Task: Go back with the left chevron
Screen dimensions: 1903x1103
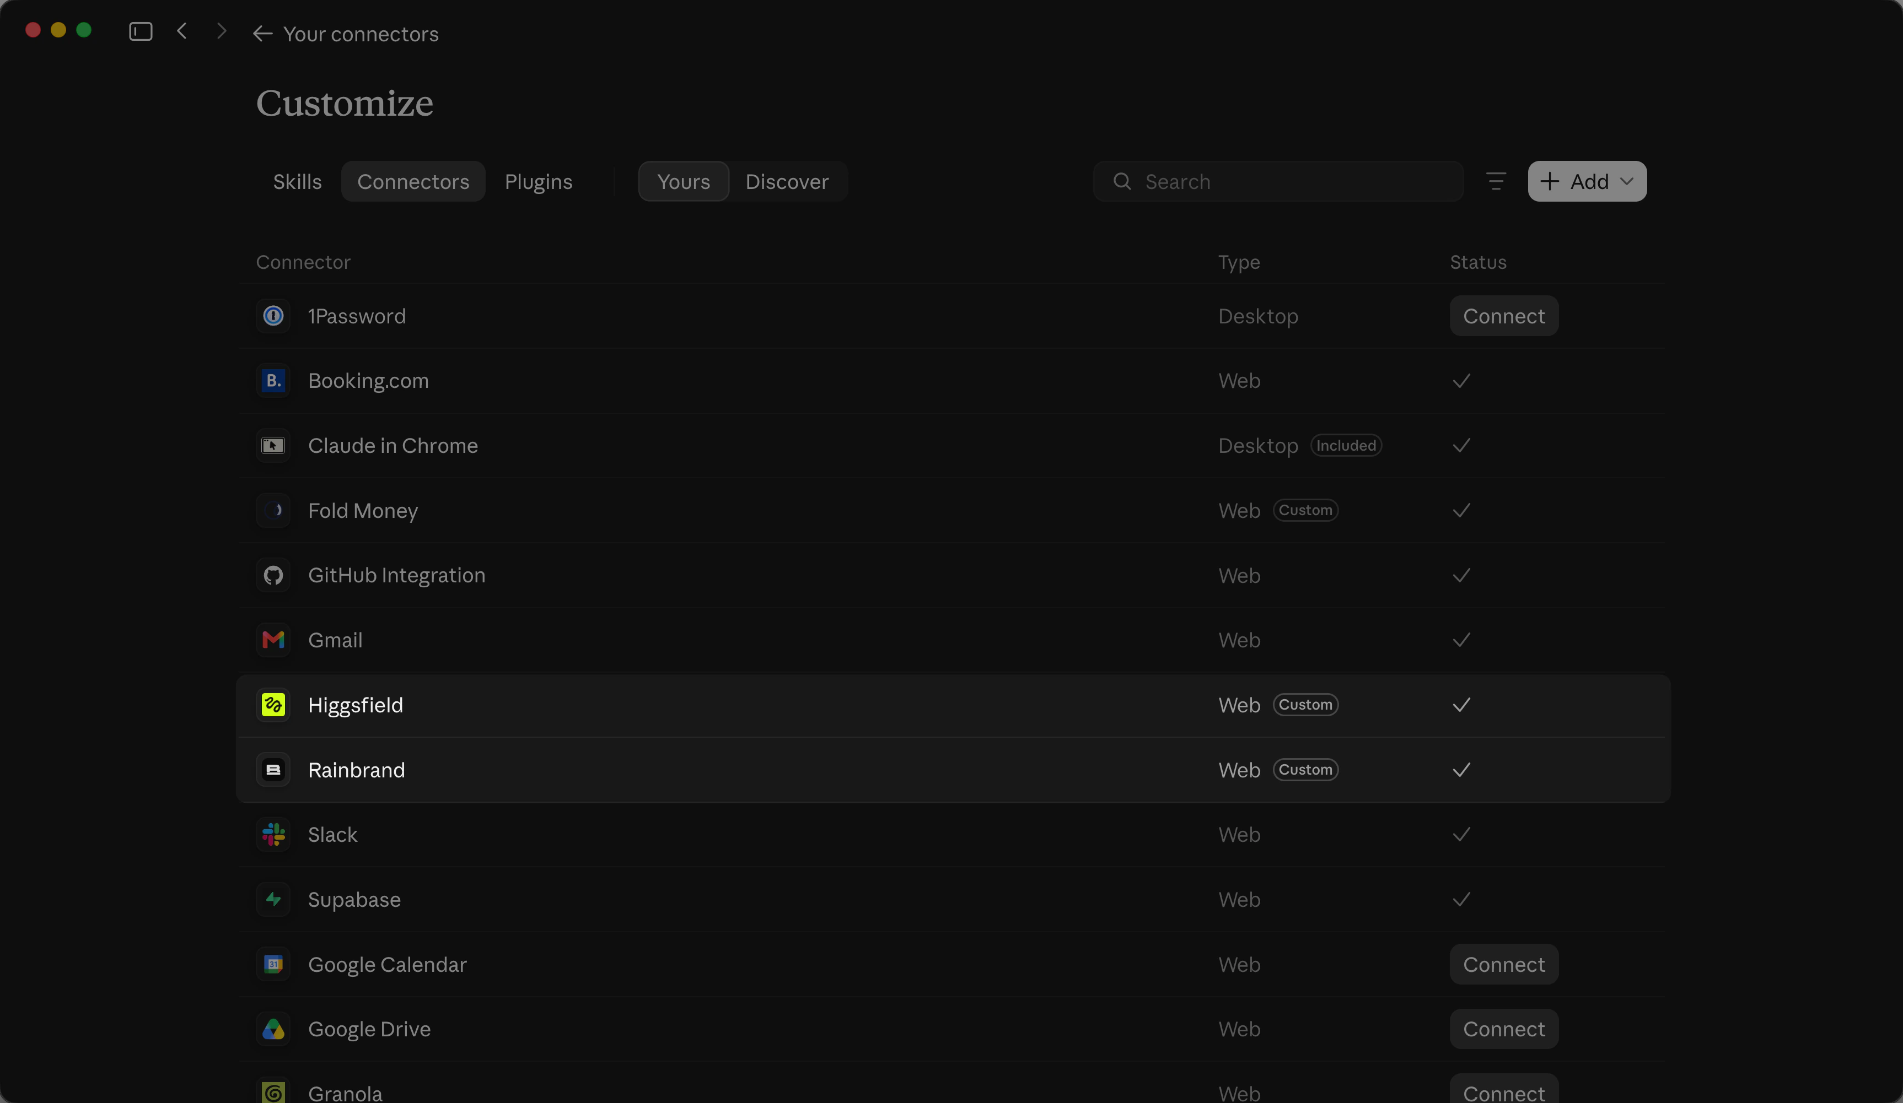Action: pyautogui.click(x=181, y=31)
